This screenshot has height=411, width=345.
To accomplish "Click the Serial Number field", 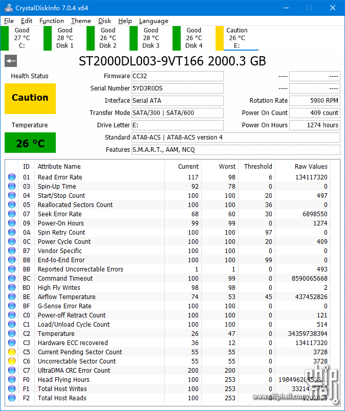I will pos(177,88).
